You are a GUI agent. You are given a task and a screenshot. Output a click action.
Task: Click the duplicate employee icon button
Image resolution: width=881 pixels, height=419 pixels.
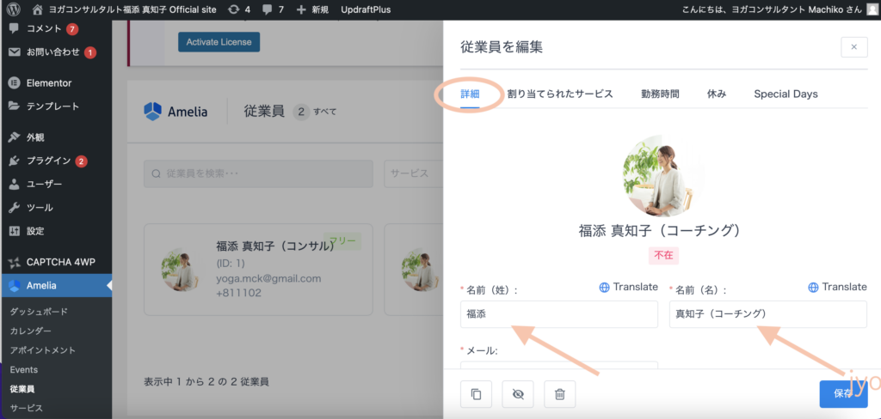pyautogui.click(x=476, y=394)
